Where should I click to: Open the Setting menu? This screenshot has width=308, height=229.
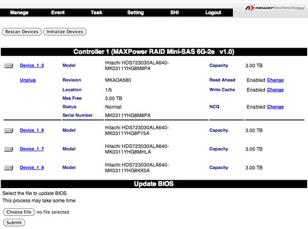click(136, 12)
